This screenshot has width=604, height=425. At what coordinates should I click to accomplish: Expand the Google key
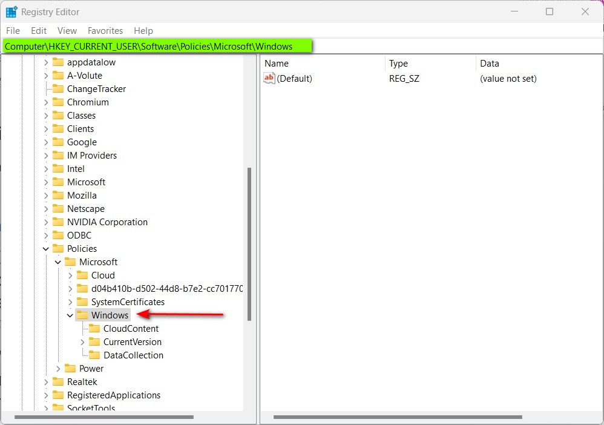click(x=46, y=142)
